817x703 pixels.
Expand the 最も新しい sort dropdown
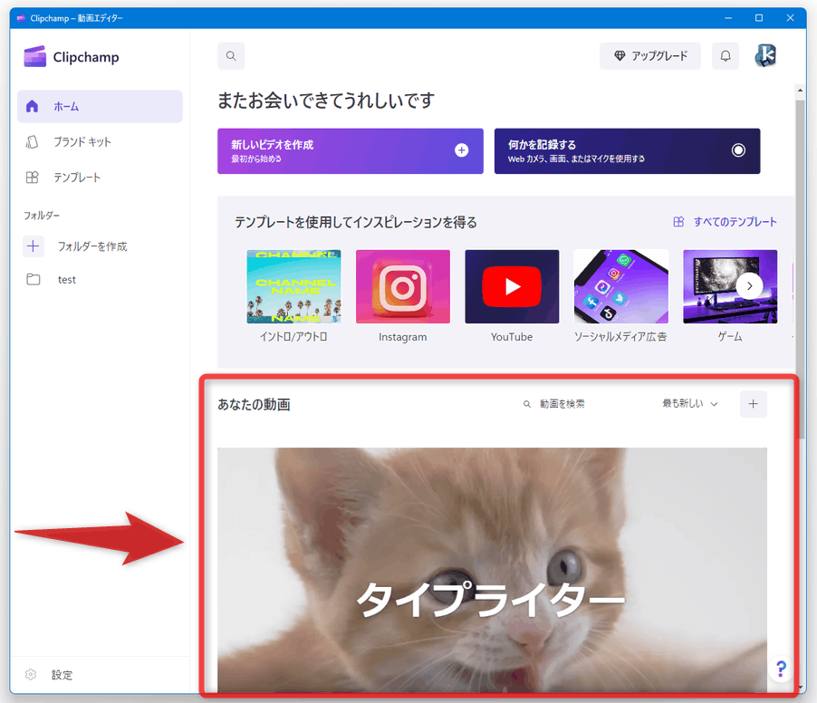click(x=689, y=404)
